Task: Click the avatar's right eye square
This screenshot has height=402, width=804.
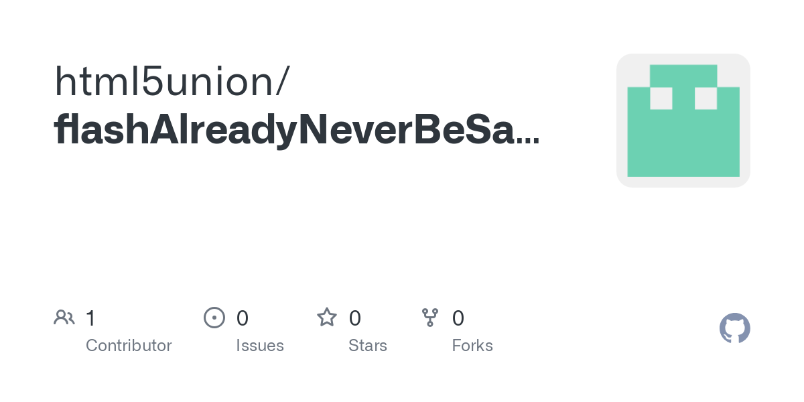Action: pyautogui.click(x=706, y=98)
